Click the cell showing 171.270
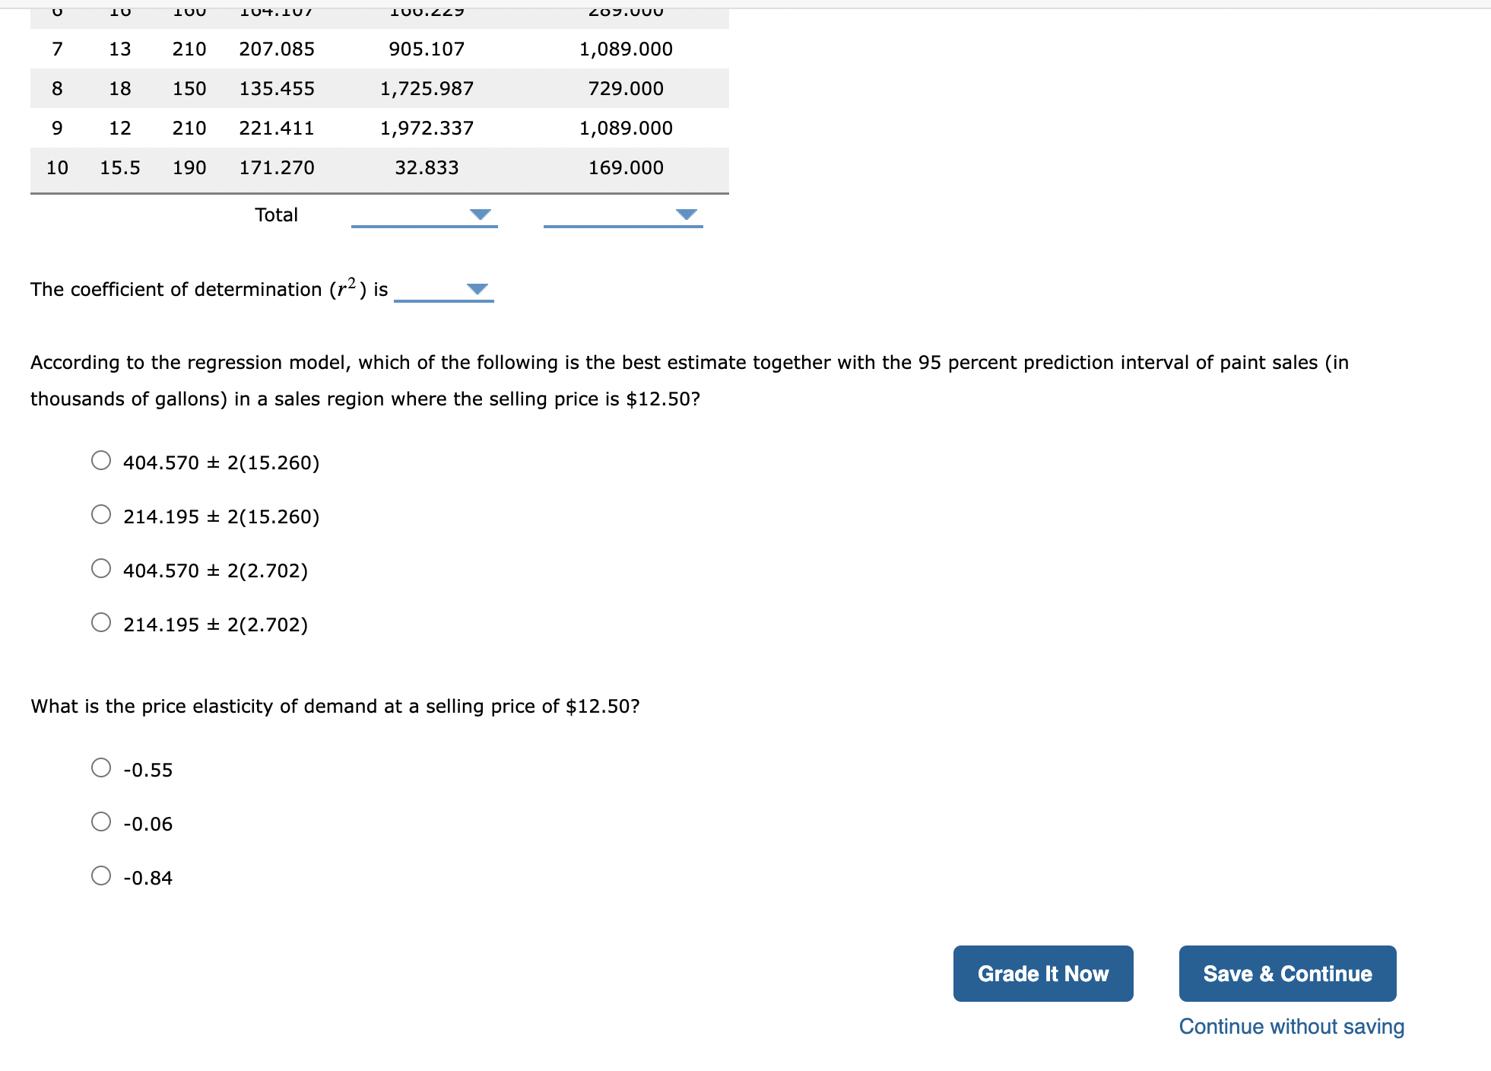Image resolution: width=1491 pixels, height=1071 pixels. [x=277, y=167]
